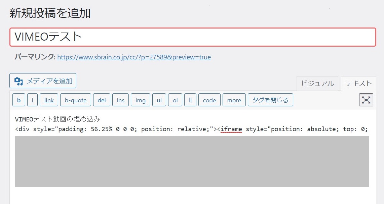Image resolution: width=384 pixels, height=204 pixels.
Task: Insert unordered list with ul button
Action: coord(159,100)
